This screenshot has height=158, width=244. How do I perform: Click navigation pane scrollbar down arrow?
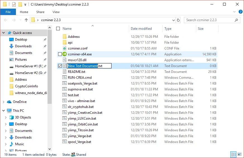pos(49,149)
